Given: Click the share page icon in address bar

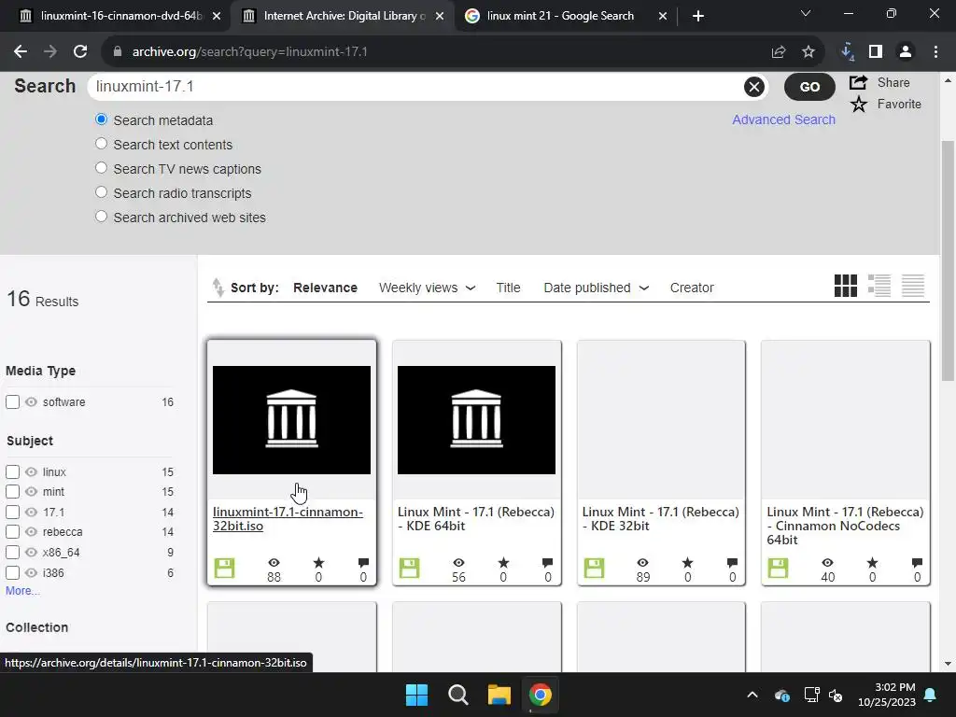Looking at the screenshot, I should pyautogui.click(x=779, y=52).
